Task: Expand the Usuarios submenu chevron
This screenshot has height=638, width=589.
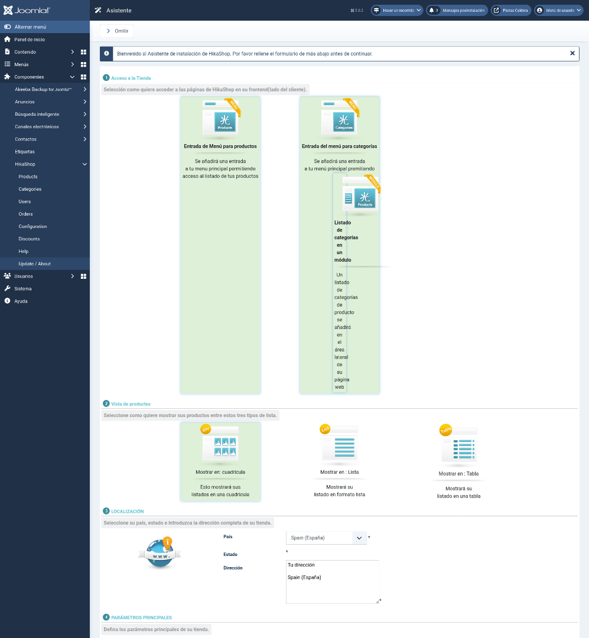Action: pyautogui.click(x=73, y=276)
